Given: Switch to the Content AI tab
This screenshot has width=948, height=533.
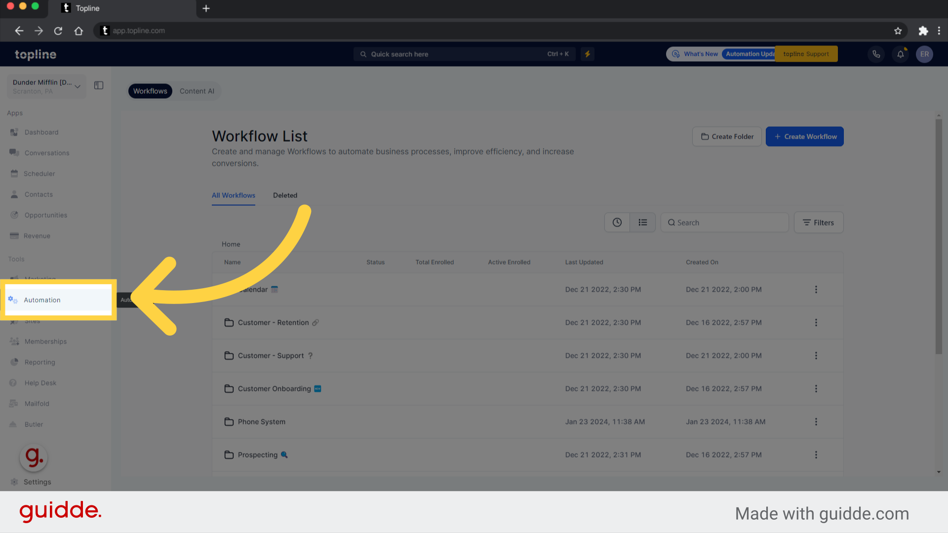Looking at the screenshot, I should (197, 91).
